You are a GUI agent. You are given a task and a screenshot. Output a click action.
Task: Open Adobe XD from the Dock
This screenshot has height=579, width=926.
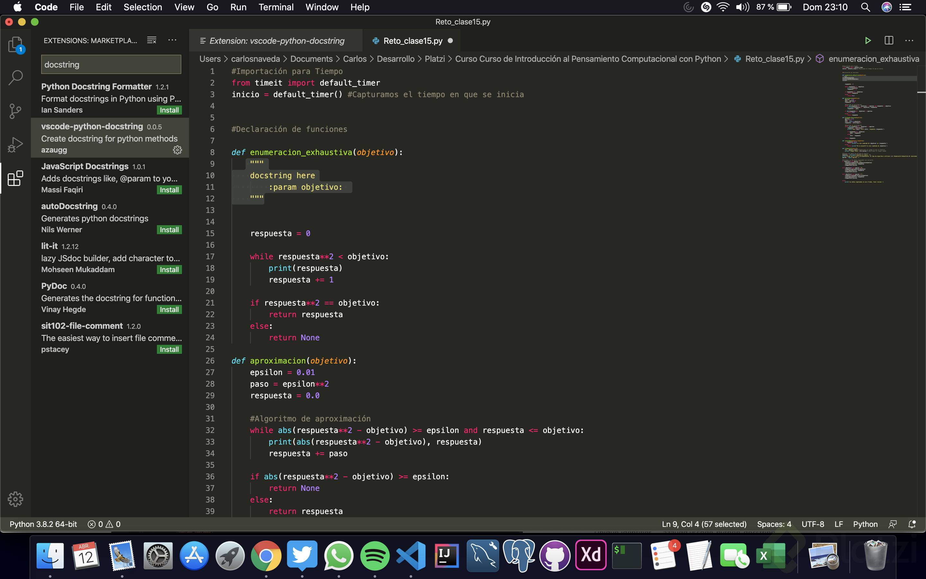coord(591,555)
